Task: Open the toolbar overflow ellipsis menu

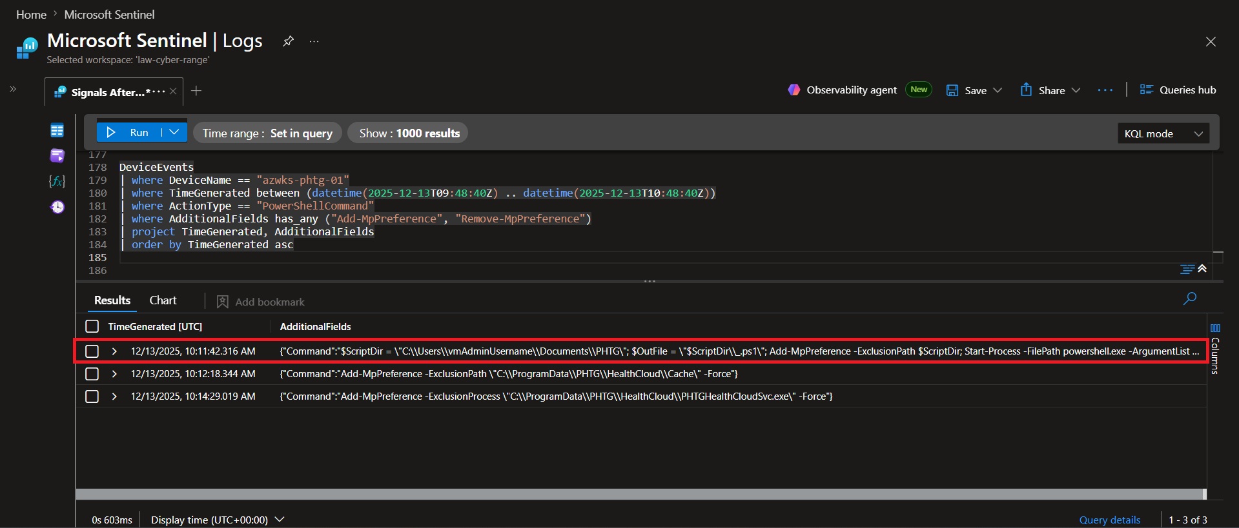Action: pyautogui.click(x=1105, y=90)
